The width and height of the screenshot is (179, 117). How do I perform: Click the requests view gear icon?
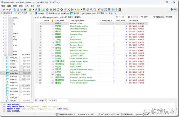point(7,82)
